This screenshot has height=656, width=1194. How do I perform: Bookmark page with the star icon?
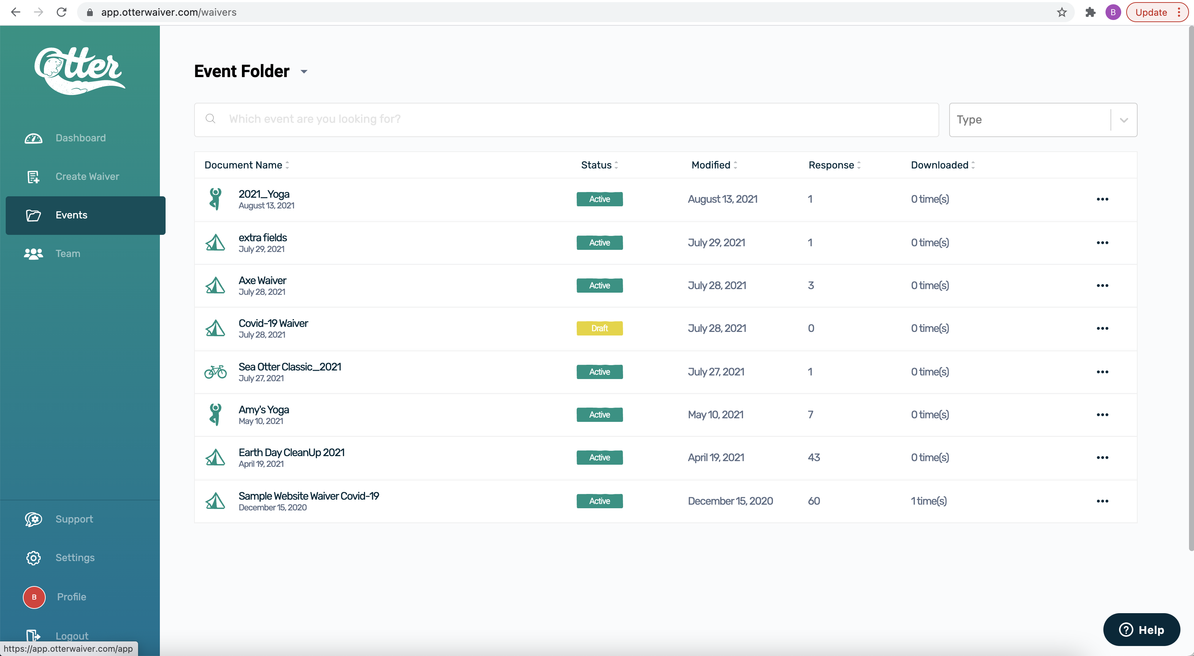tap(1062, 12)
